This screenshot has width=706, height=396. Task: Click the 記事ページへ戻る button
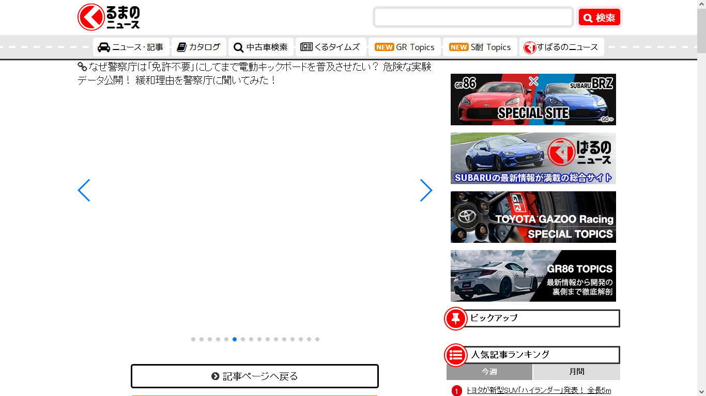(254, 376)
